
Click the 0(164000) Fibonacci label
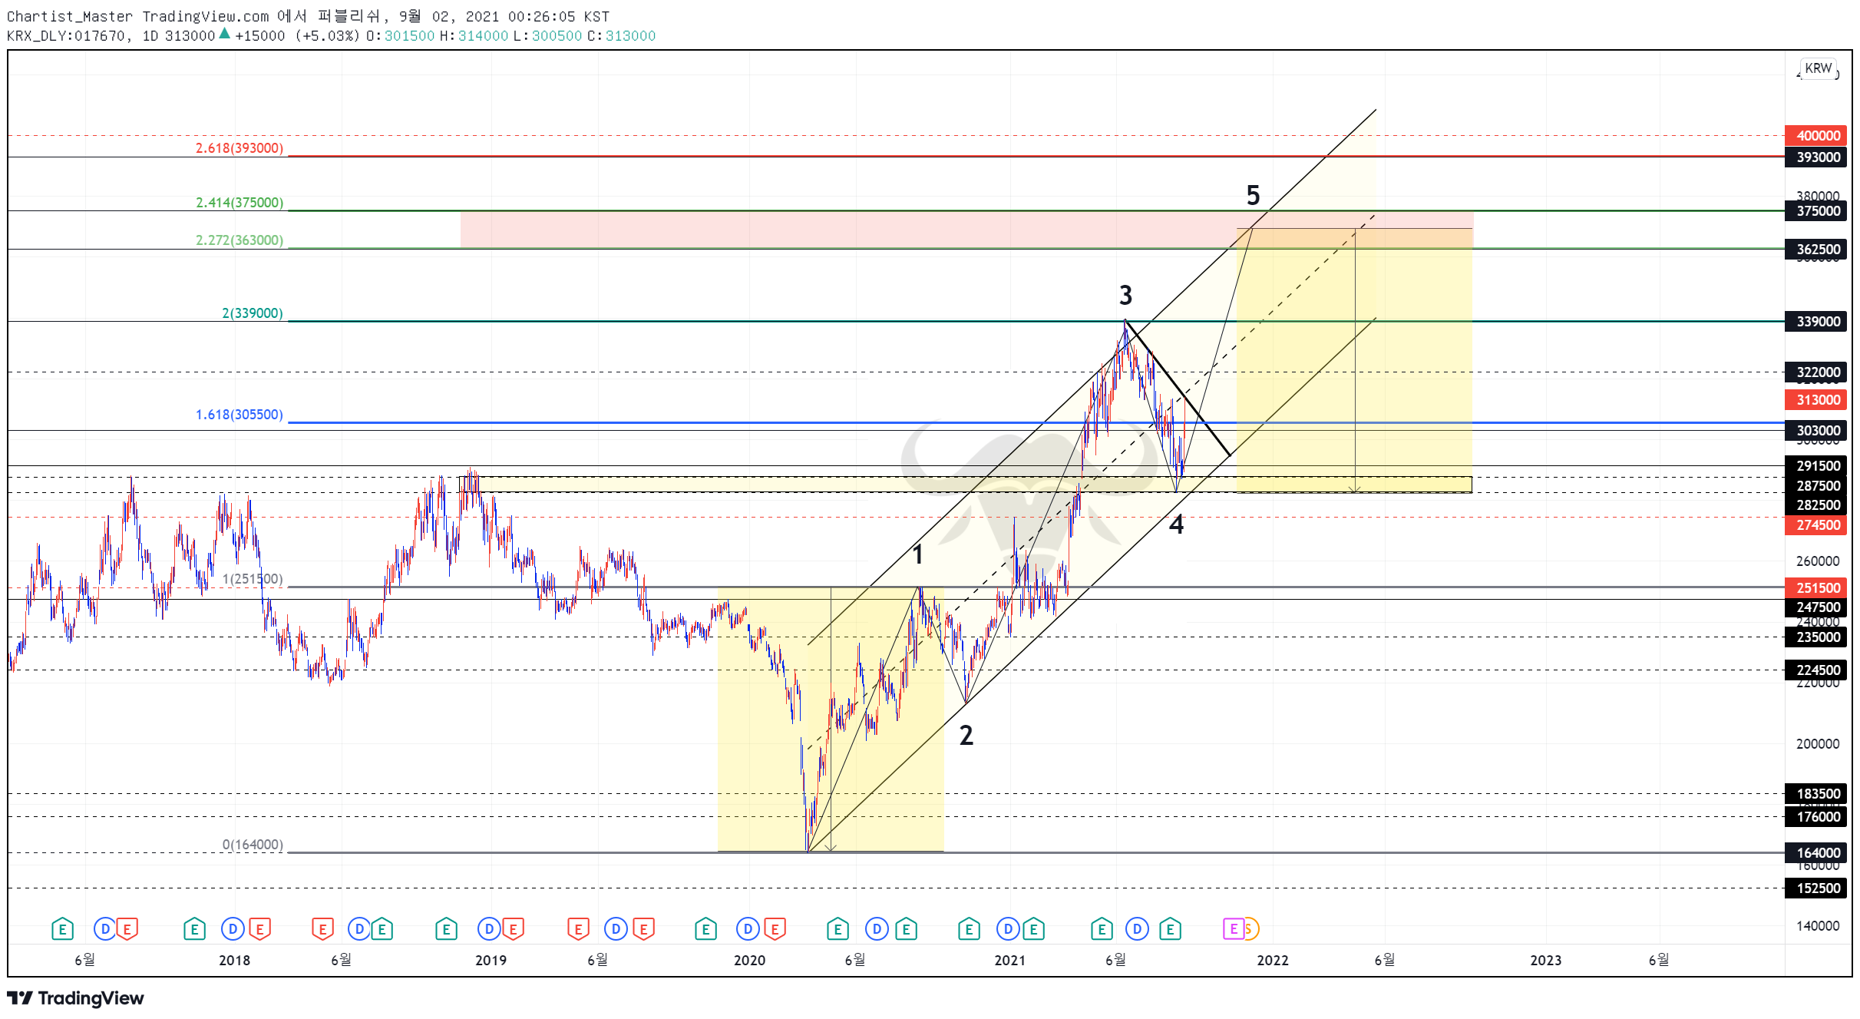pyautogui.click(x=252, y=844)
